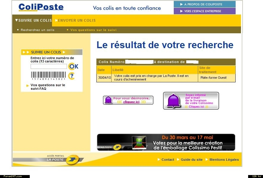Select Recherchez un colis submenu item
This screenshot has height=178, width=263.
37,30
